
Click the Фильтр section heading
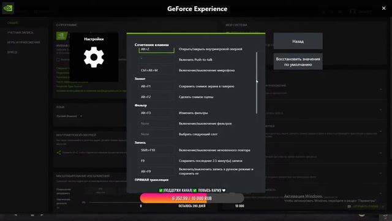[140, 105]
